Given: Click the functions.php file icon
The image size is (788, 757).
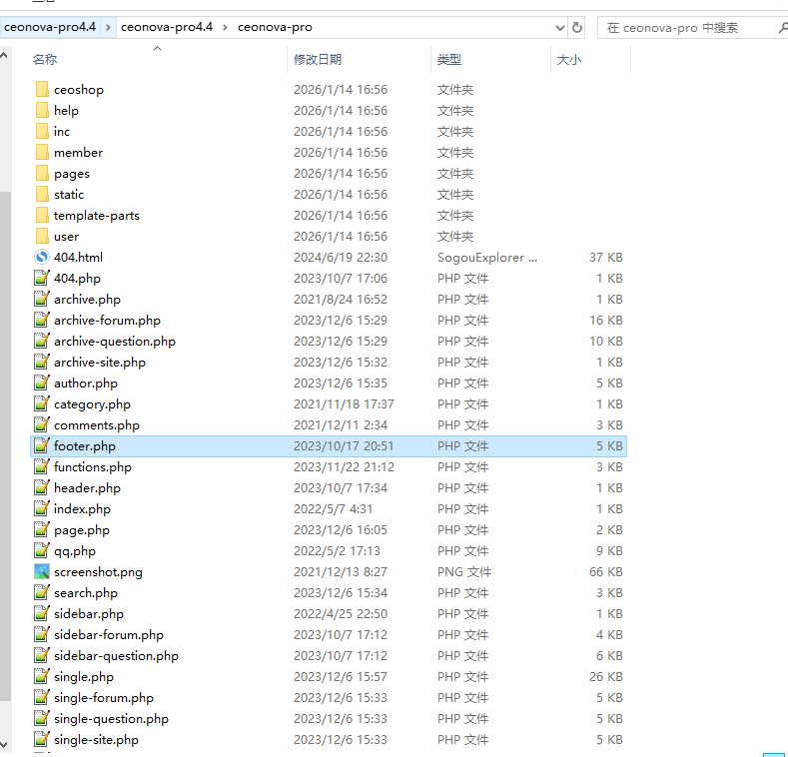Looking at the screenshot, I should click(42, 467).
